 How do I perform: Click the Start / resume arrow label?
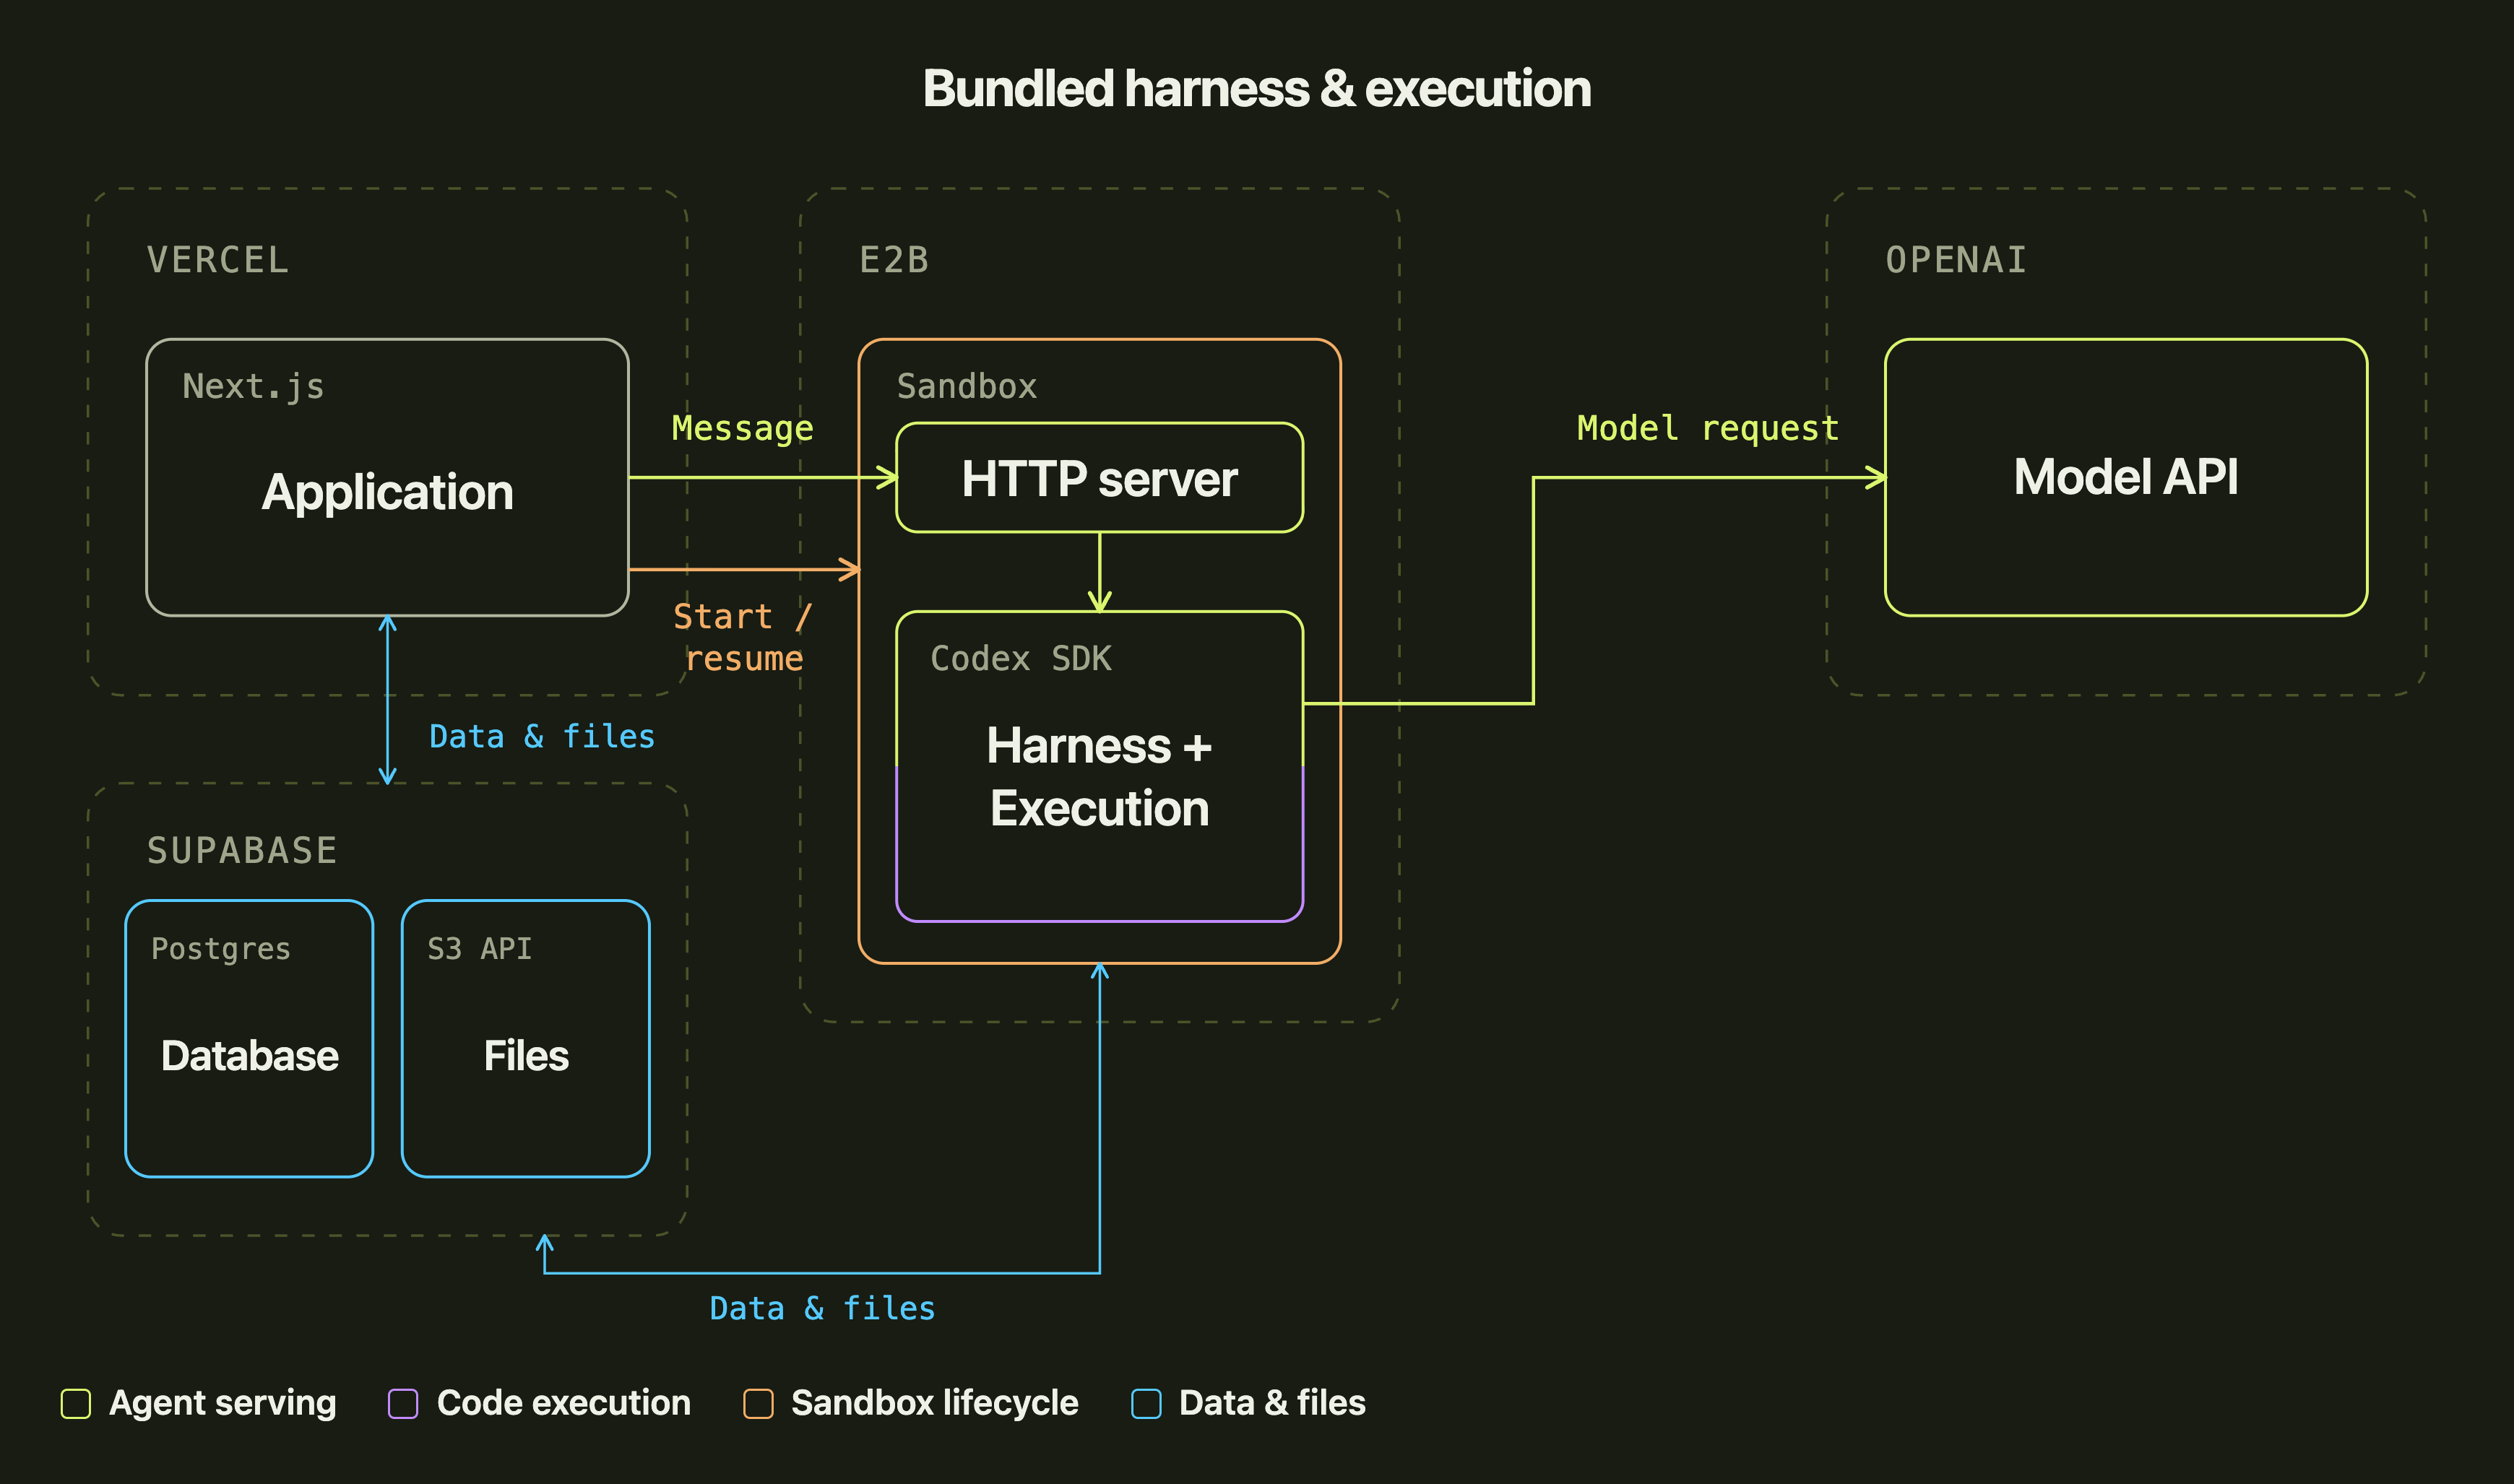tap(743, 637)
